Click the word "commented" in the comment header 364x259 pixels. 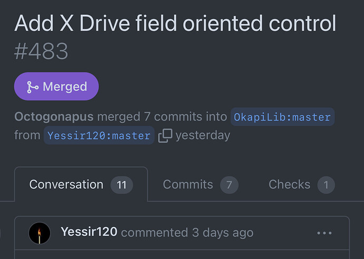[155, 233]
